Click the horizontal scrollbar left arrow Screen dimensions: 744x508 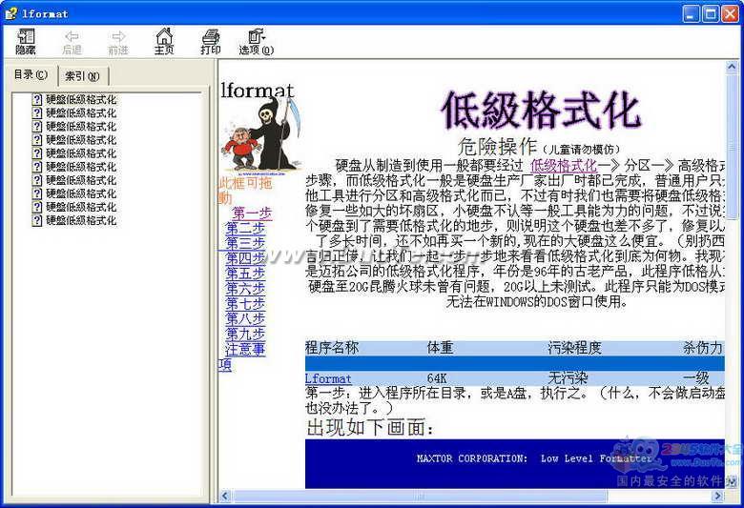click(225, 497)
